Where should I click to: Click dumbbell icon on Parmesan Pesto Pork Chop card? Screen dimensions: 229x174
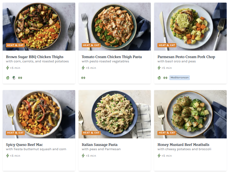click(x=165, y=78)
